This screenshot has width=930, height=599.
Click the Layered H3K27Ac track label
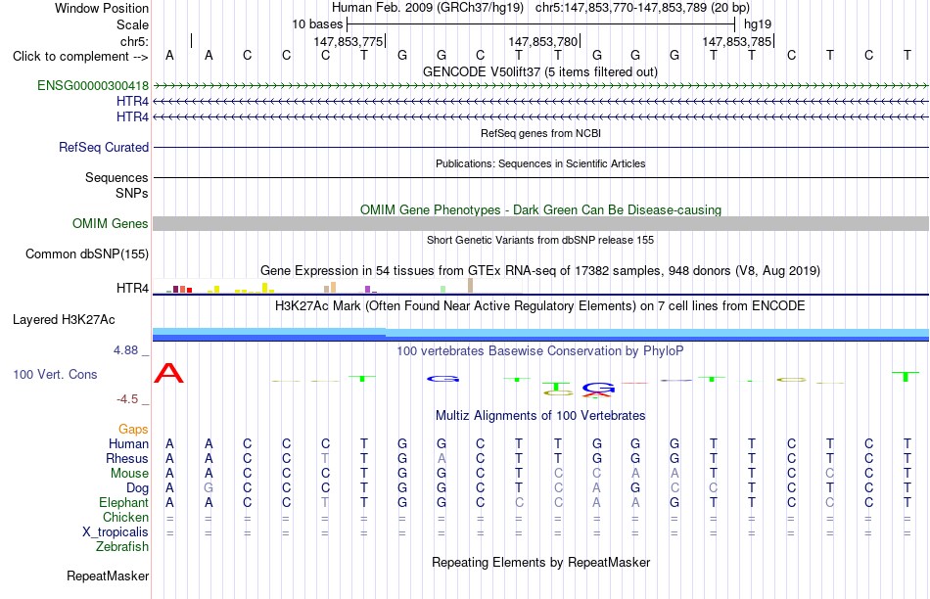[x=64, y=320]
